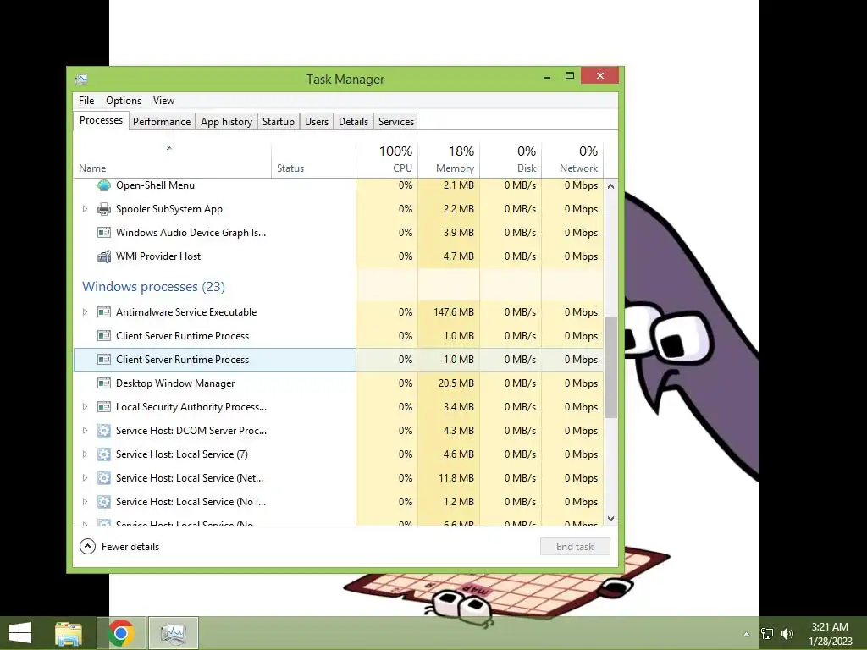The image size is (867, 650).
Task: Click the scrollbar up arrow
Action: pos(611,186)
